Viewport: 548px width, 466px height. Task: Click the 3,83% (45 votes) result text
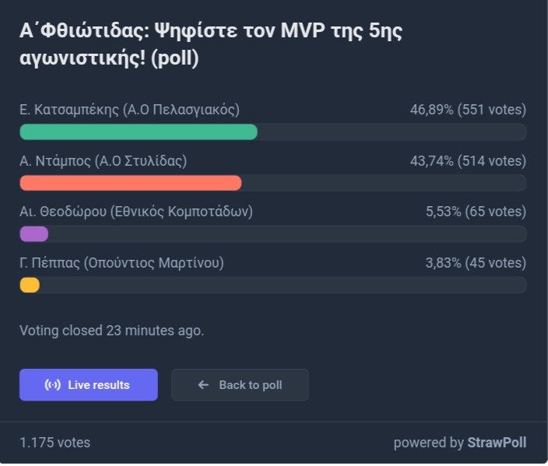[x=476, y=263]
